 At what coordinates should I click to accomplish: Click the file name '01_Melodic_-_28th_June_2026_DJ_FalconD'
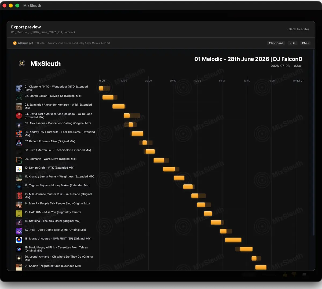[x=43, y=32]
